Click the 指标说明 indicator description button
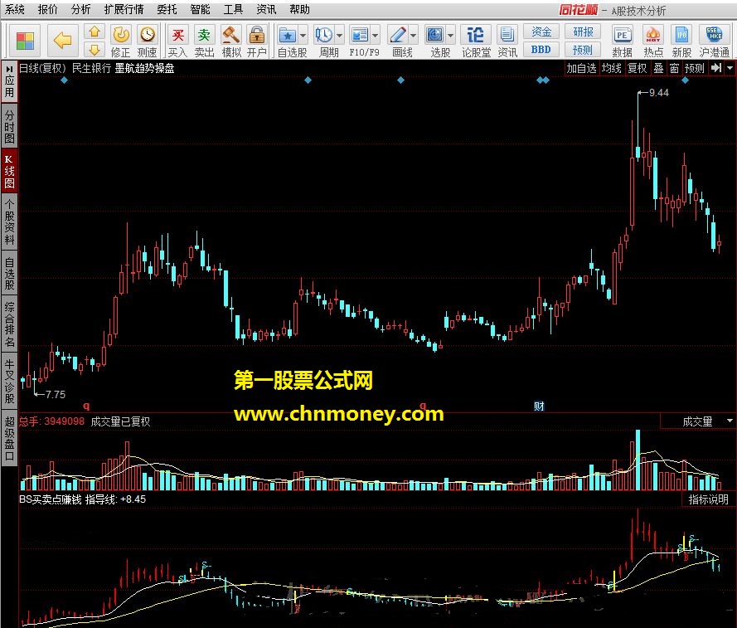Image resolution: width=737 pixels, height=628 pixels. click(x=708, y=499)
